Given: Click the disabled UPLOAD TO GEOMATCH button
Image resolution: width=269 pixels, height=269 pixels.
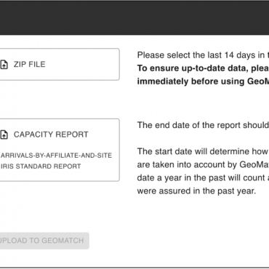Looking at the screenshot, I should 44,241.
